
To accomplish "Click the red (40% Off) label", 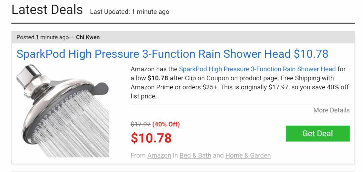I will point(166,125).
